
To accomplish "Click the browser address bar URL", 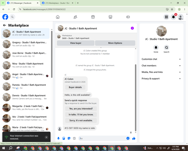I will [x=44, y=9].
